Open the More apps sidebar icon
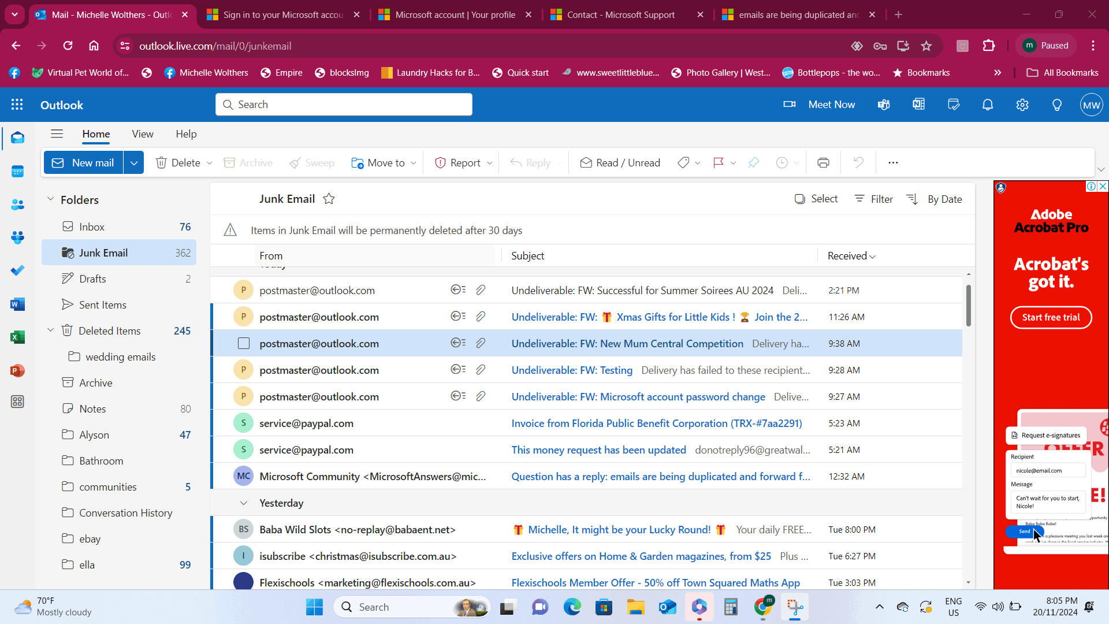This screenshot has width=1109, height=624. tap(17, 402)
